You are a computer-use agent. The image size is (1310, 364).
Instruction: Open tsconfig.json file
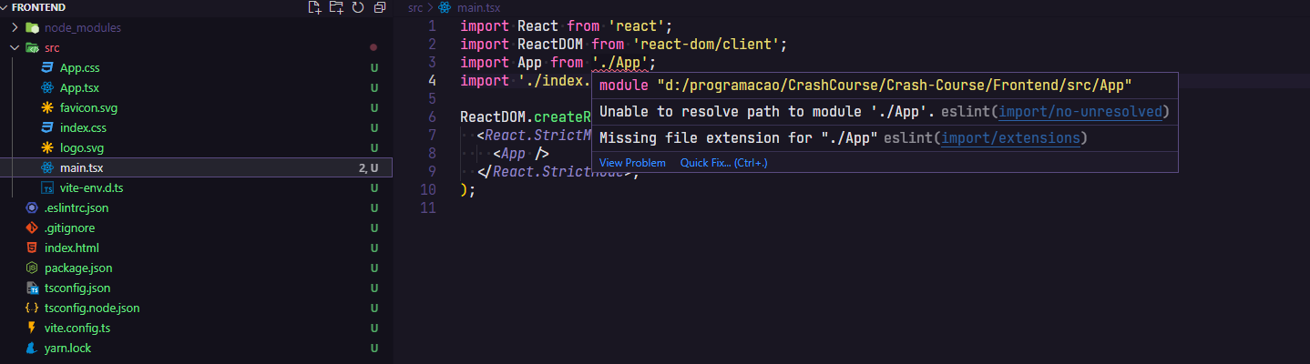coord(77,288)
